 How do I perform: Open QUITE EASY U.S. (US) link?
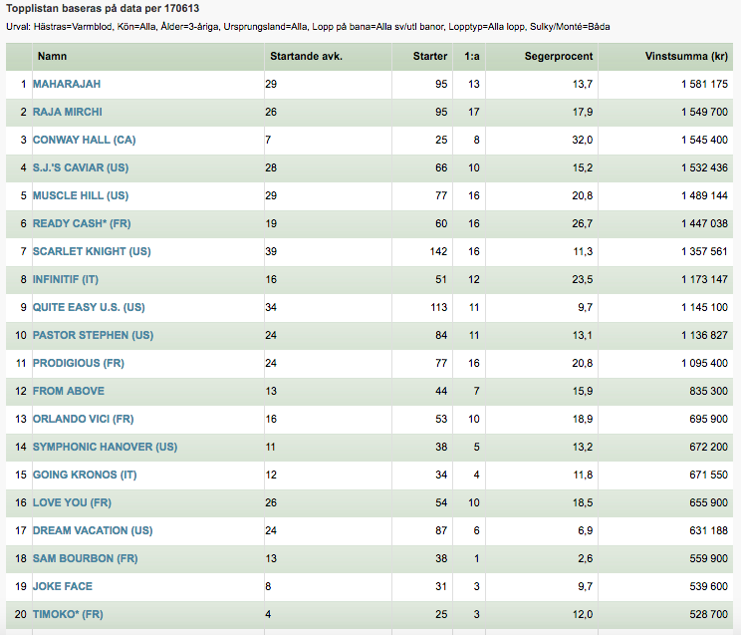[x=89, y=308]
